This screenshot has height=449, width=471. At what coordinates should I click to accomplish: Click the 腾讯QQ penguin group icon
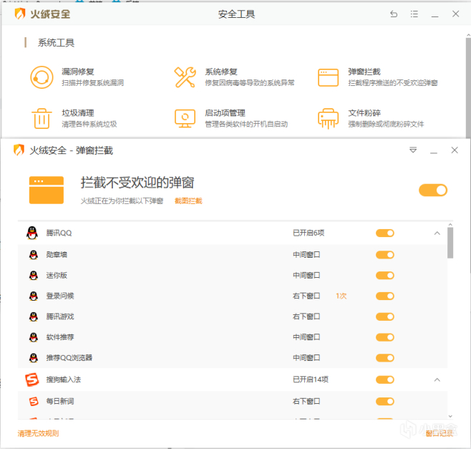[32, 233]
